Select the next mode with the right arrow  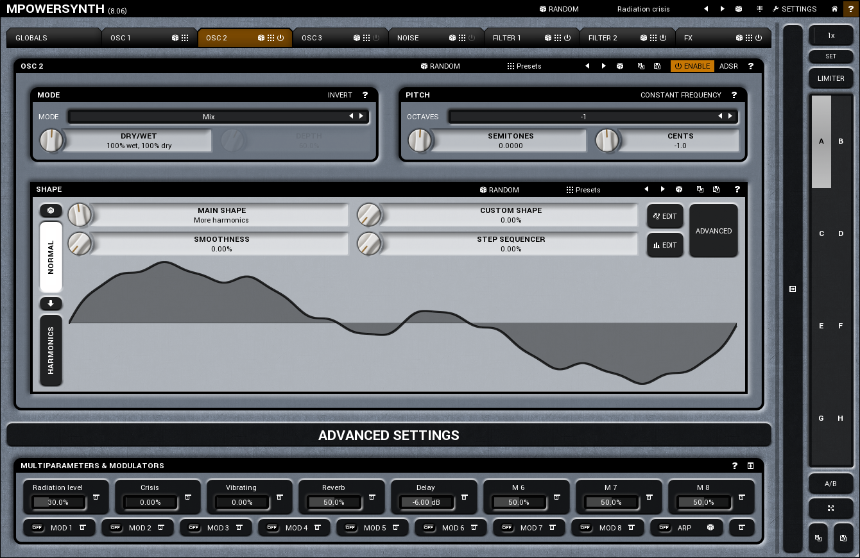click(361, 116)
